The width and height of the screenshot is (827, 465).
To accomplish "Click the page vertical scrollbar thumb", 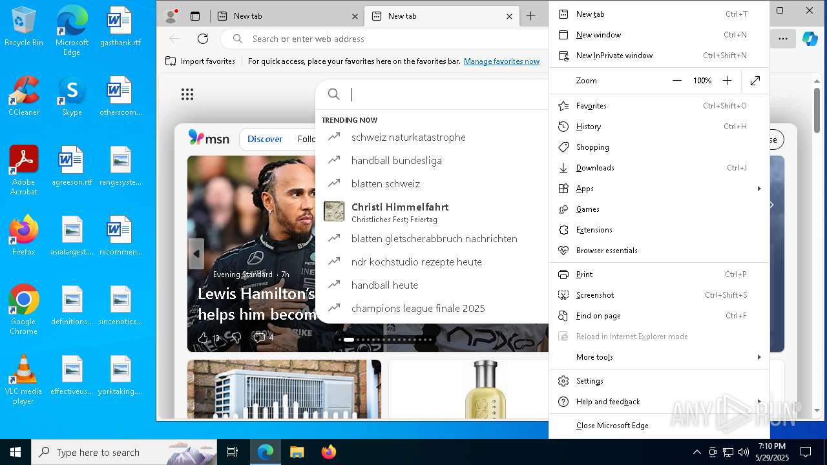I will tap(817, 110).
